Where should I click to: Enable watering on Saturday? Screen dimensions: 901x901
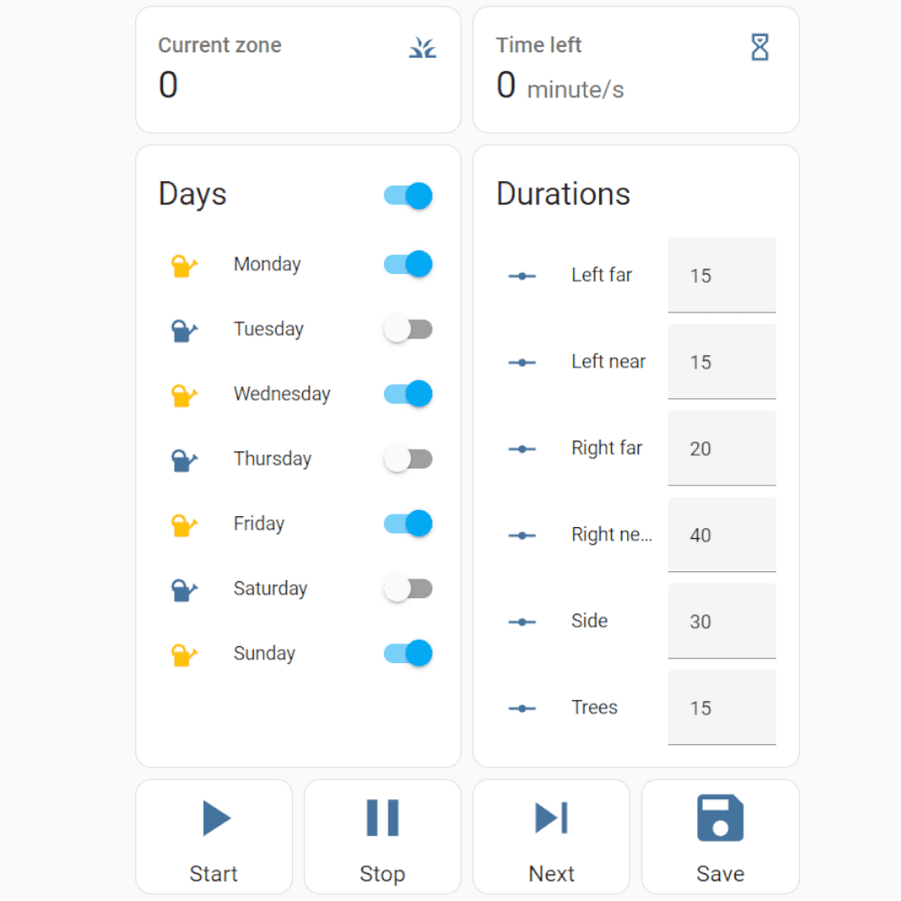click(408, 589)
